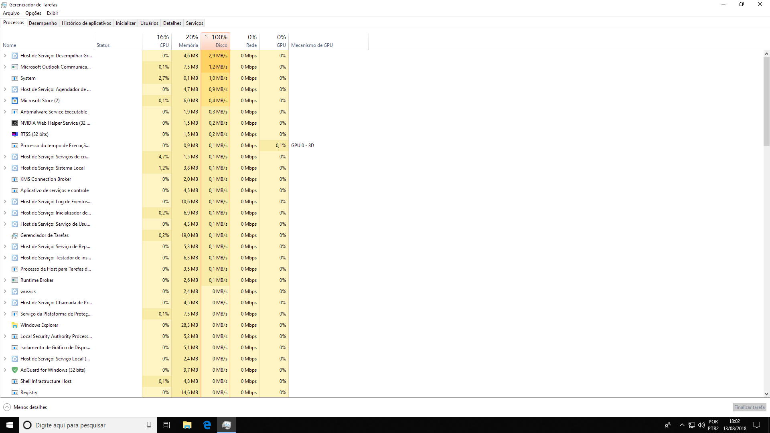This screenshot has height=433, width=770.
Task: Expand Host de Serviço: Desempilhar Gr... row
Action: pos(5,56)
